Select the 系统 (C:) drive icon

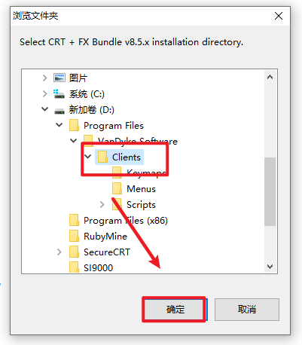click(59, 94)
